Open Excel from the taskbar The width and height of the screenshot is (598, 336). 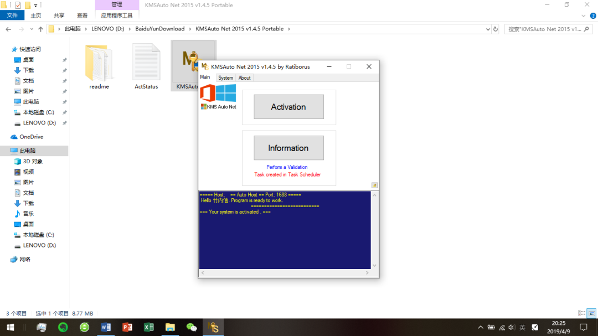pyautogui.click(x=148, y=327)
